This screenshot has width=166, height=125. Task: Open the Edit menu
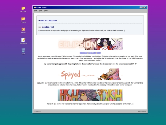(41, 10)
